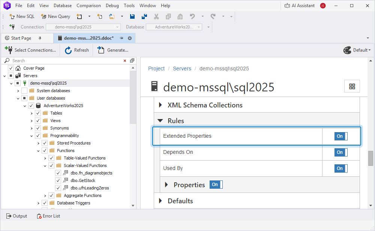Click the New SQL toolbar button
This screenshot has height=231, width=375.
(22, 16)
